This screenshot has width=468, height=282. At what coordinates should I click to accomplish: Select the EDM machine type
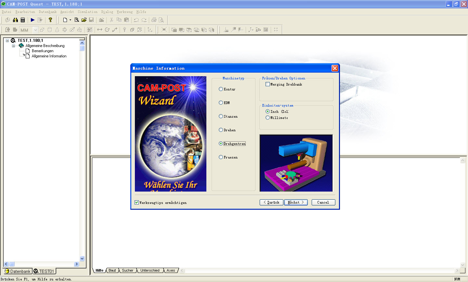coord(224,103)
